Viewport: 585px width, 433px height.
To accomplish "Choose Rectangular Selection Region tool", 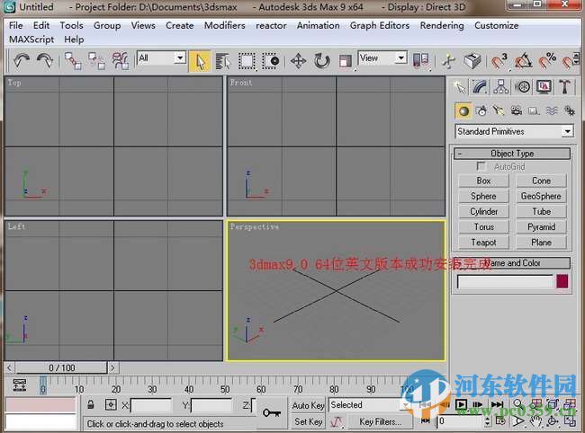I will [x=247, y=61].
